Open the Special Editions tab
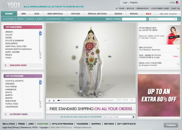The image size is (182, 130). pos(97,14)
